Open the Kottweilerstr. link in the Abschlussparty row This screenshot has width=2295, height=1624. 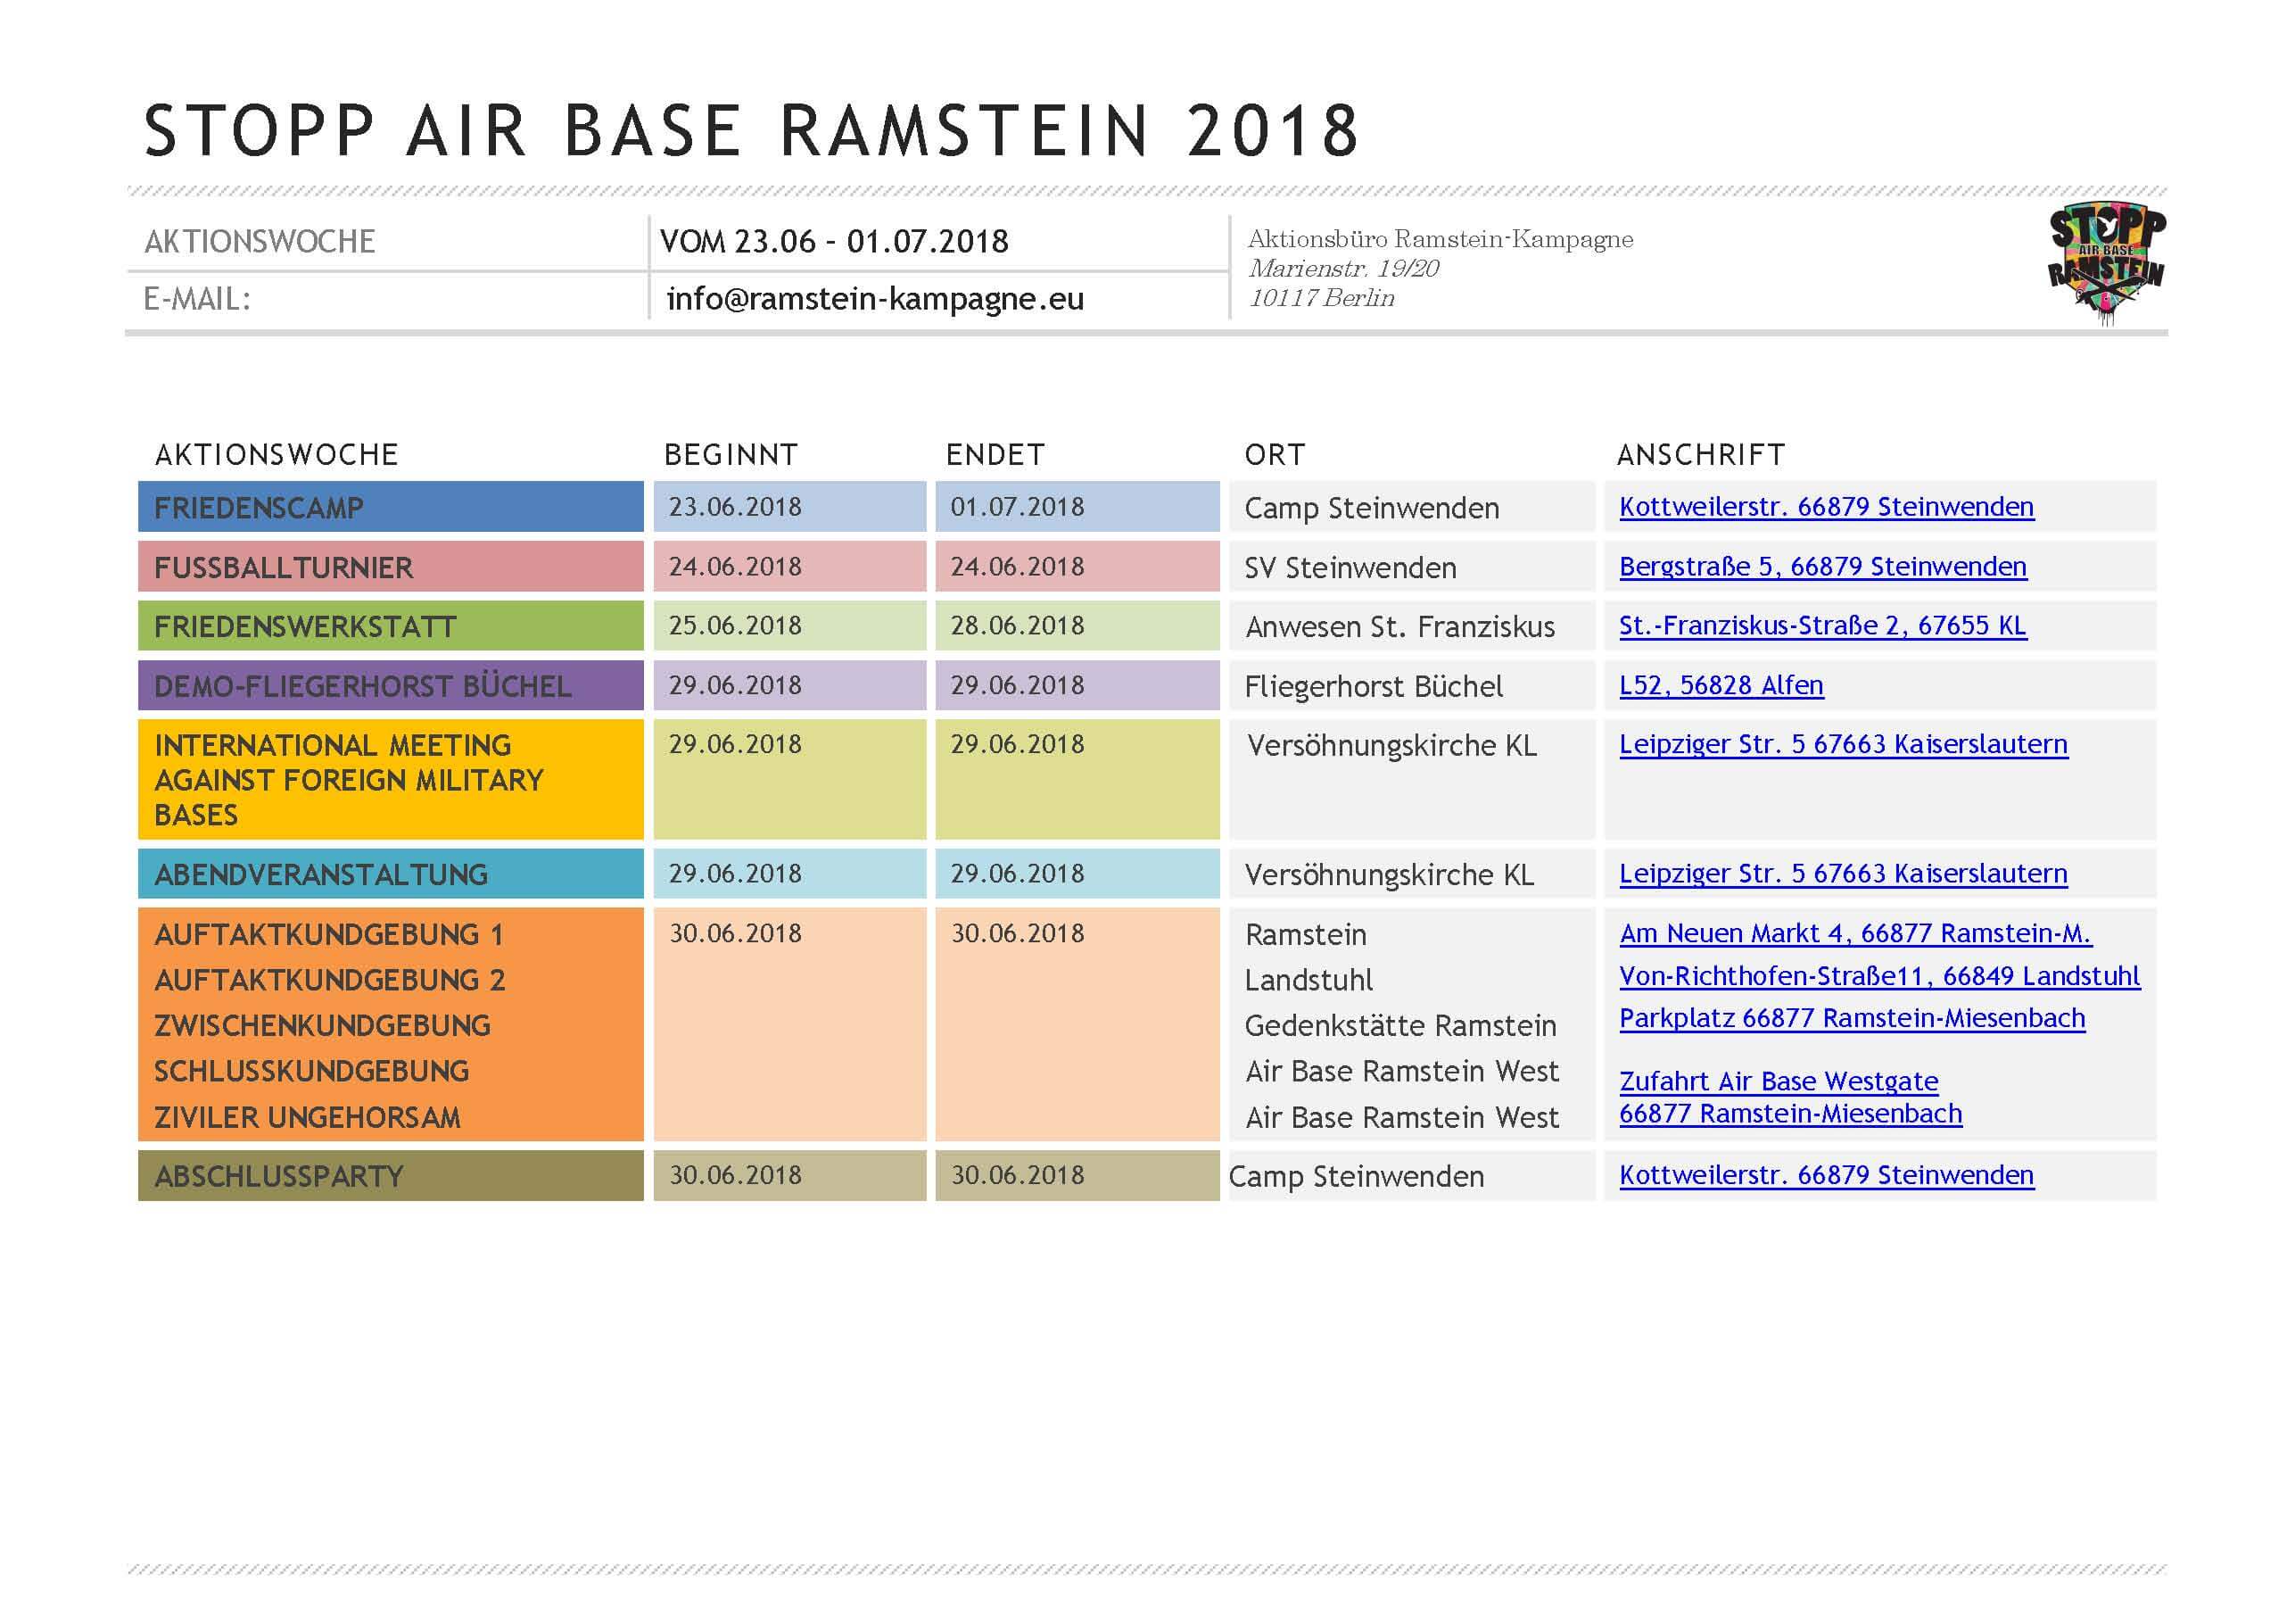(1826, 1176)
